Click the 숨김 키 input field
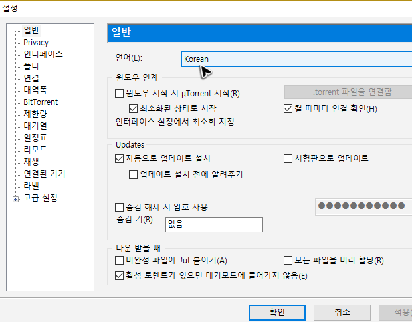Screen dimensions: 412x322 pos(214,224)
